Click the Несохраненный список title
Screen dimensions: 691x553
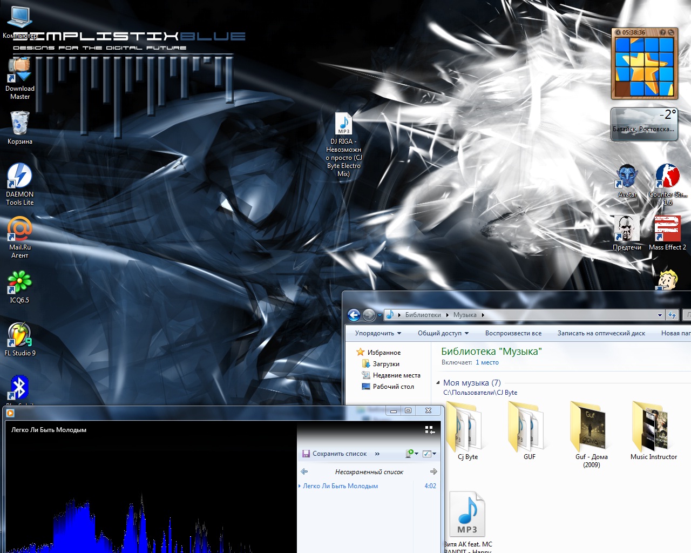[x=369, y=472]
